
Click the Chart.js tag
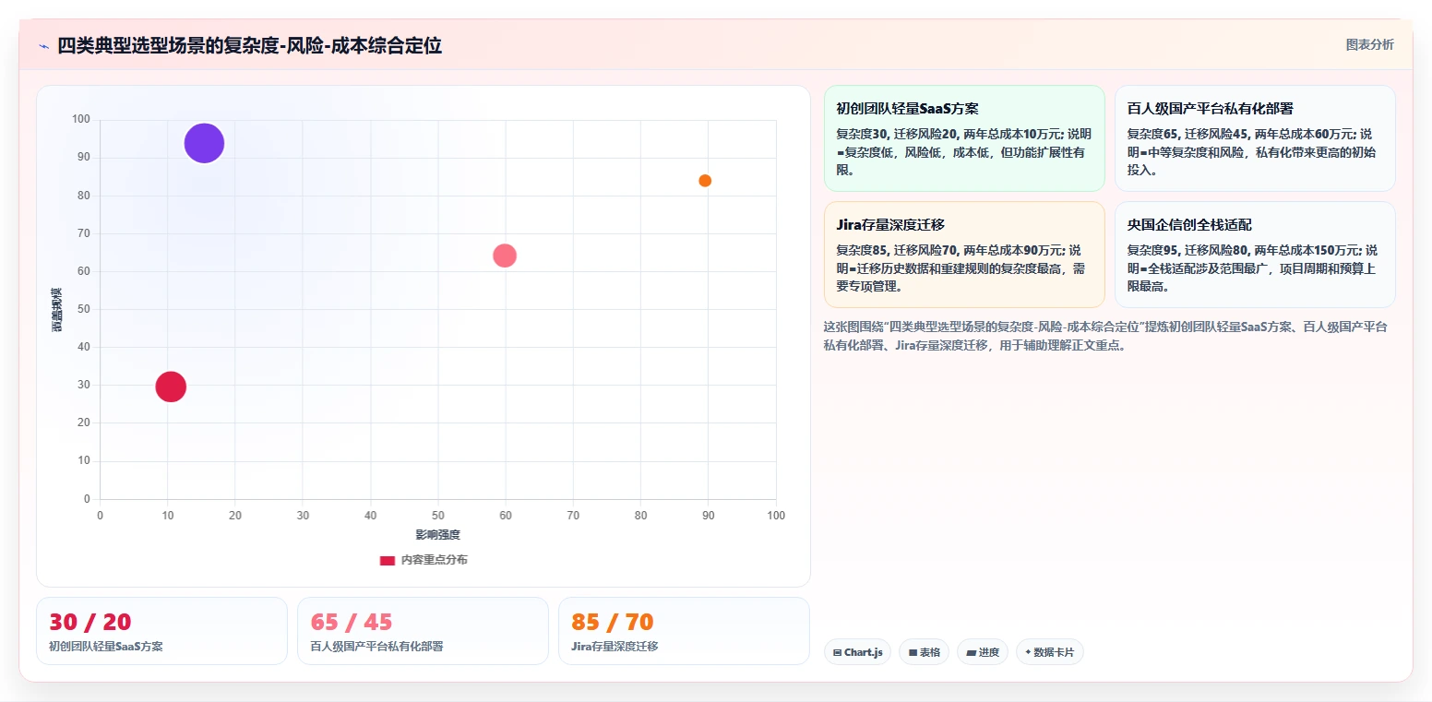[x=857, y=652]
